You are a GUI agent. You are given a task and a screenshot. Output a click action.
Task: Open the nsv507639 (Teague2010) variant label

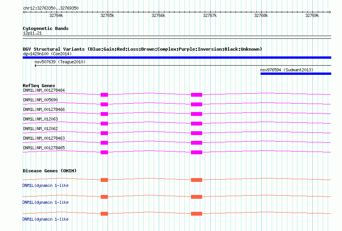[x=60, y=62]
